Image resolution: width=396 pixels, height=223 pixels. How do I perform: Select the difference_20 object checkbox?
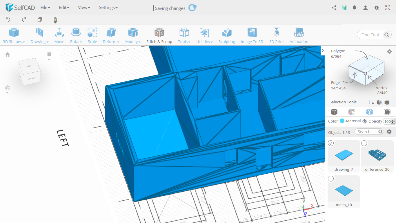(364, 143)
